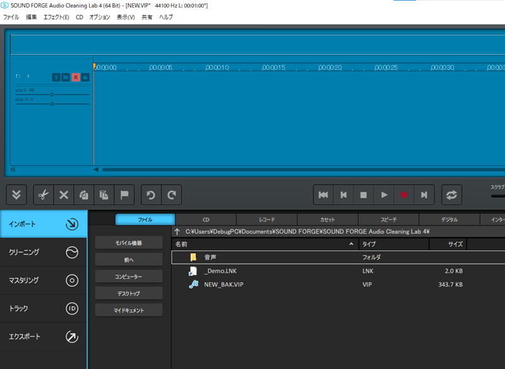
Task: Sort files by the タイプ column header
Action: click(394, 244)
